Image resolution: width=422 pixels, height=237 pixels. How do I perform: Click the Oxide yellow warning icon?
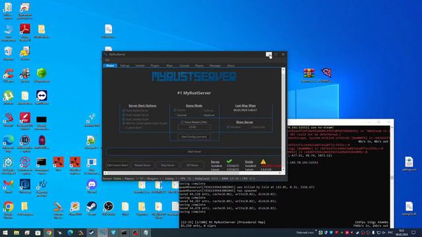[x=263, y=161]
